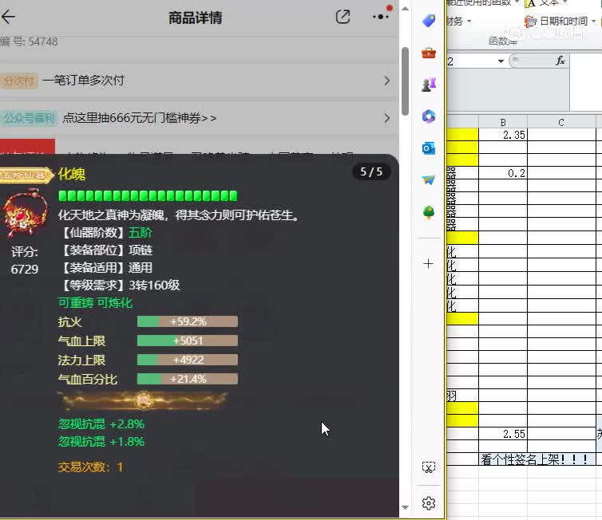The image size is (602, 520).
Task: Click the 忽视抗混 +2.8% attribute
Action: coord(101,424)
